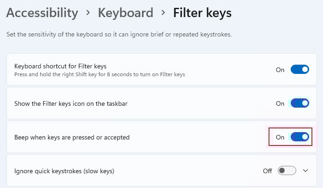Open the Keyboard breadcrumb link
Screen dimensions: 323x188
126,13
